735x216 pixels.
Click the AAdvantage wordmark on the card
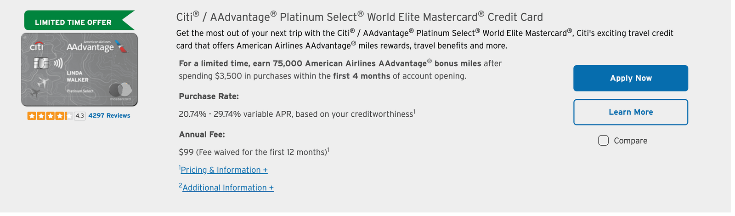90,47
